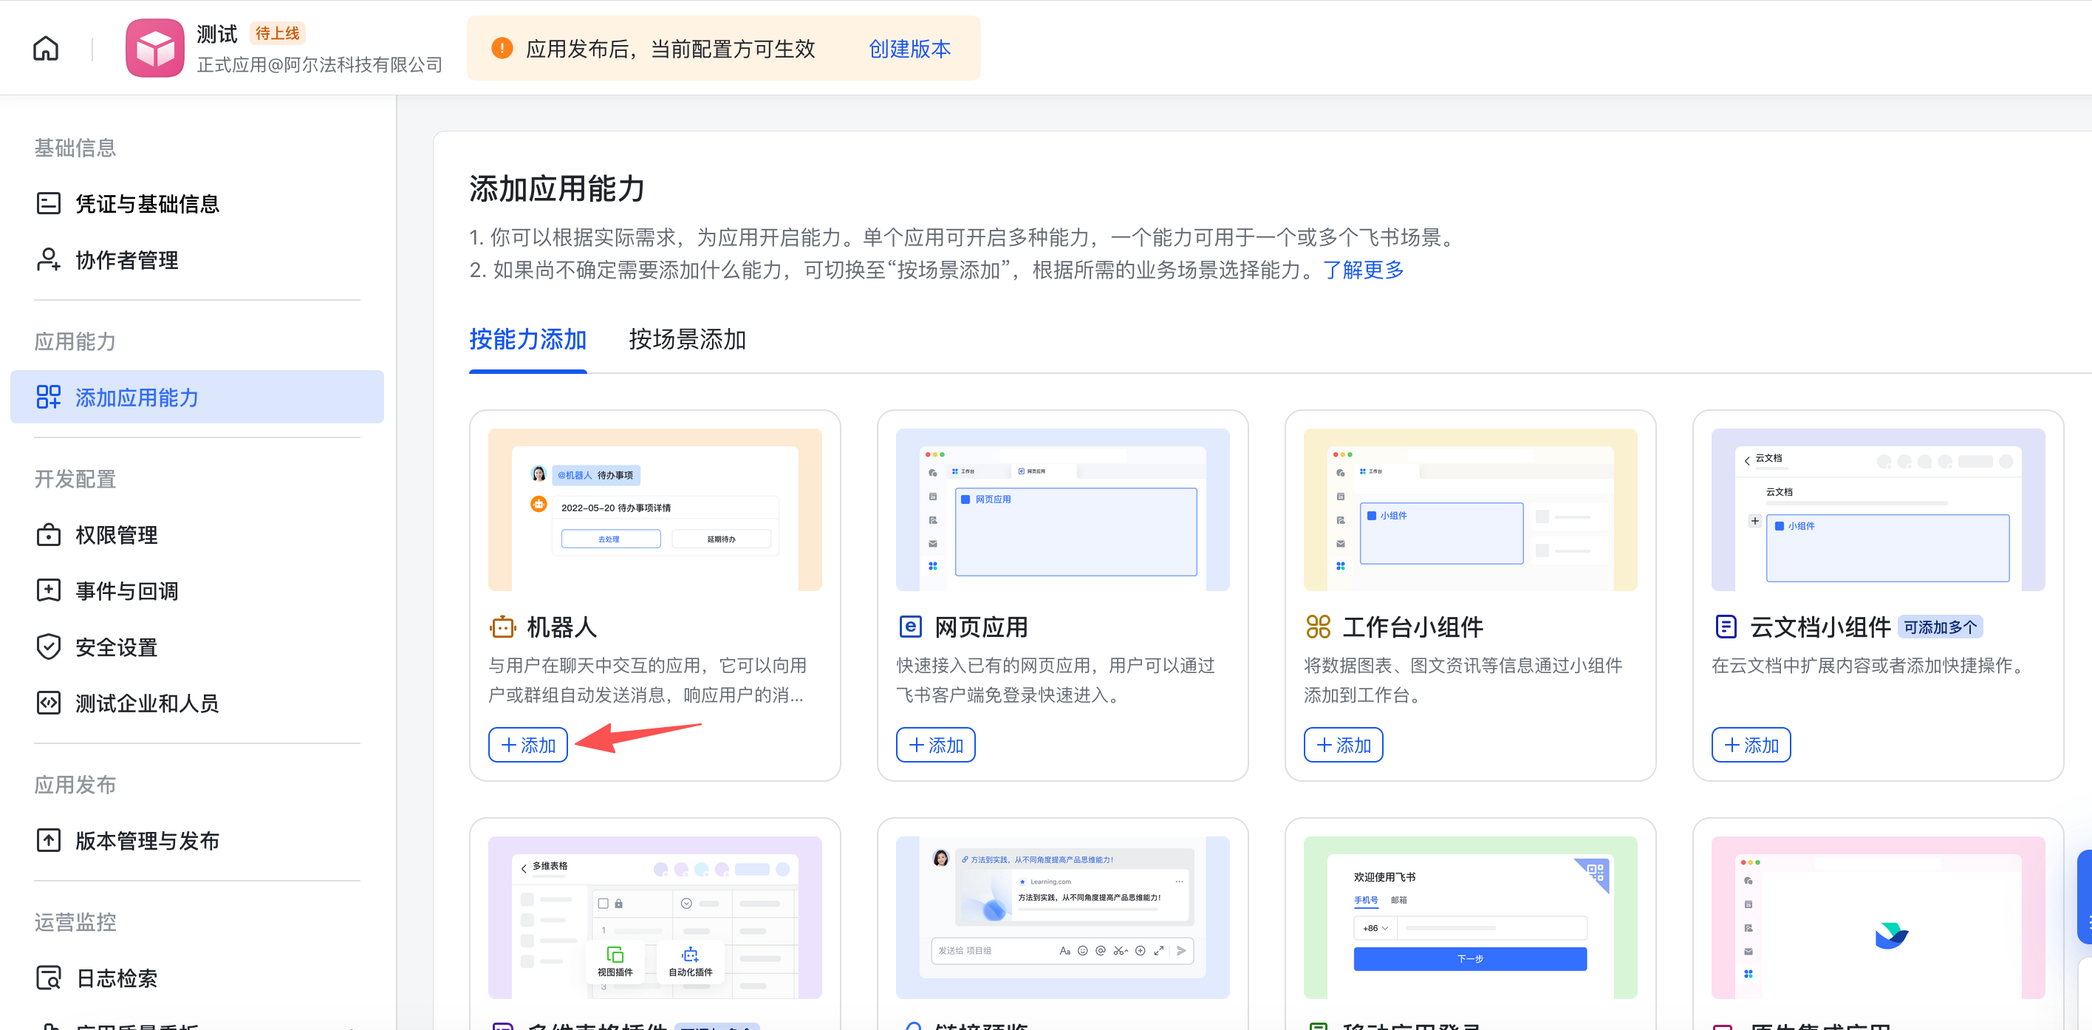Click the pink cube app logo
Image resolution: width=2092 pixels, height=1030 pixels.
154,49
